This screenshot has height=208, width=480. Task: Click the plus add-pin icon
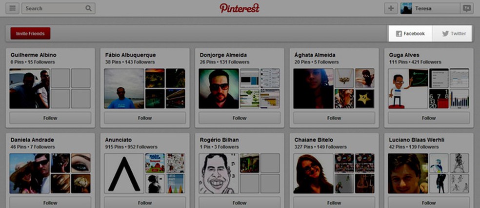[x=391, y=8]
